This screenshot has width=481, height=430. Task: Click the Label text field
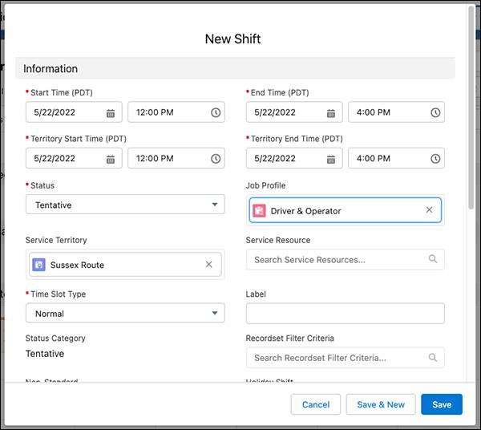pyautogui.click(x=345, y=314)
